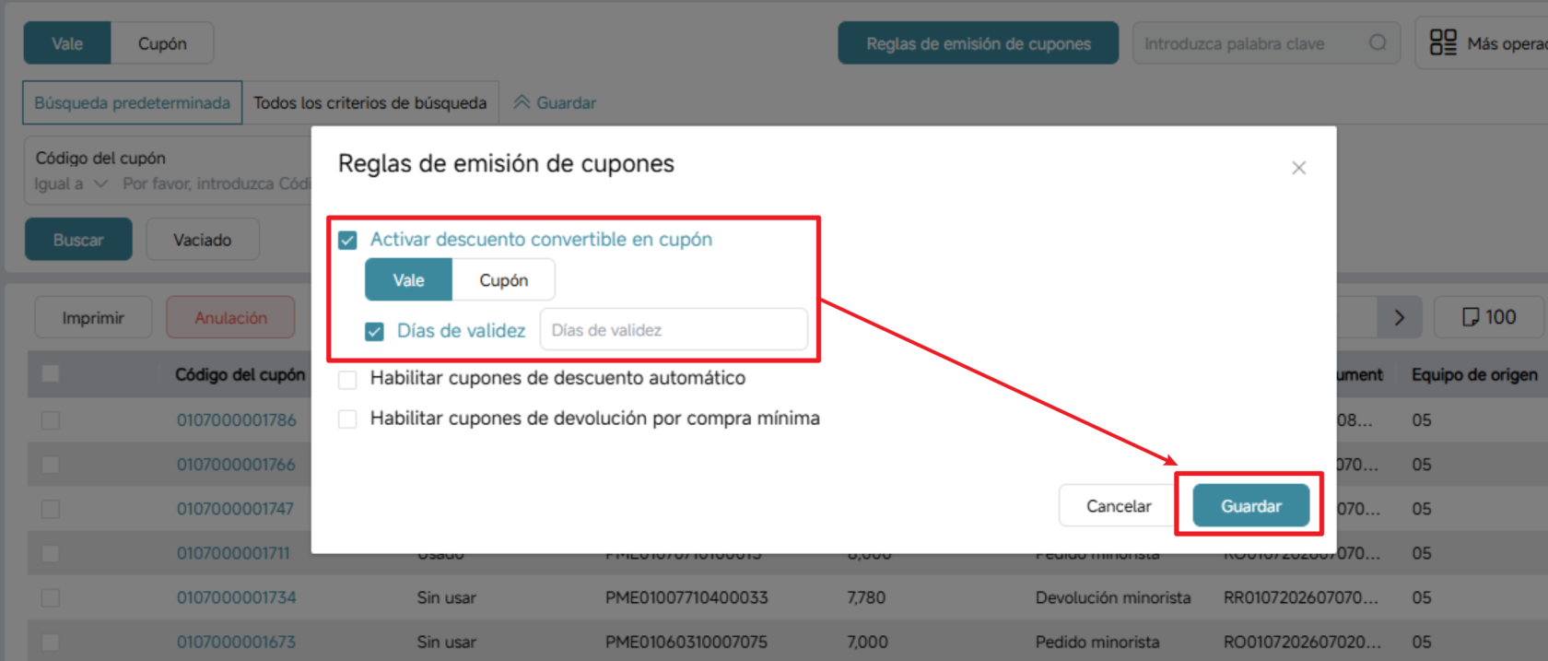Uncheck Activar descuento convertible en cupón
The height and width of the screenshot is (661, 1548).
point(347,240)
